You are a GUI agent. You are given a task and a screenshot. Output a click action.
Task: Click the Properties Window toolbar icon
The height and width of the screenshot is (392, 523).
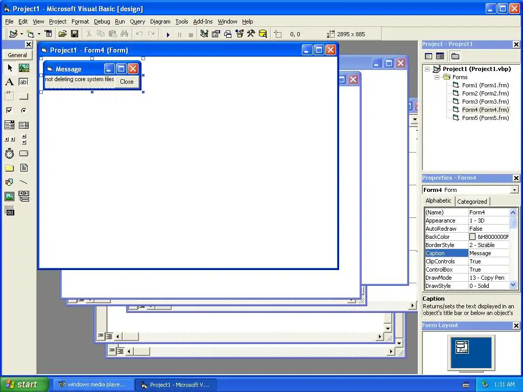[x=216, y=34]
